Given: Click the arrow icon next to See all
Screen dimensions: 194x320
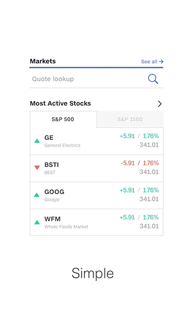Looking at the screenshot, I should (161, 61).
